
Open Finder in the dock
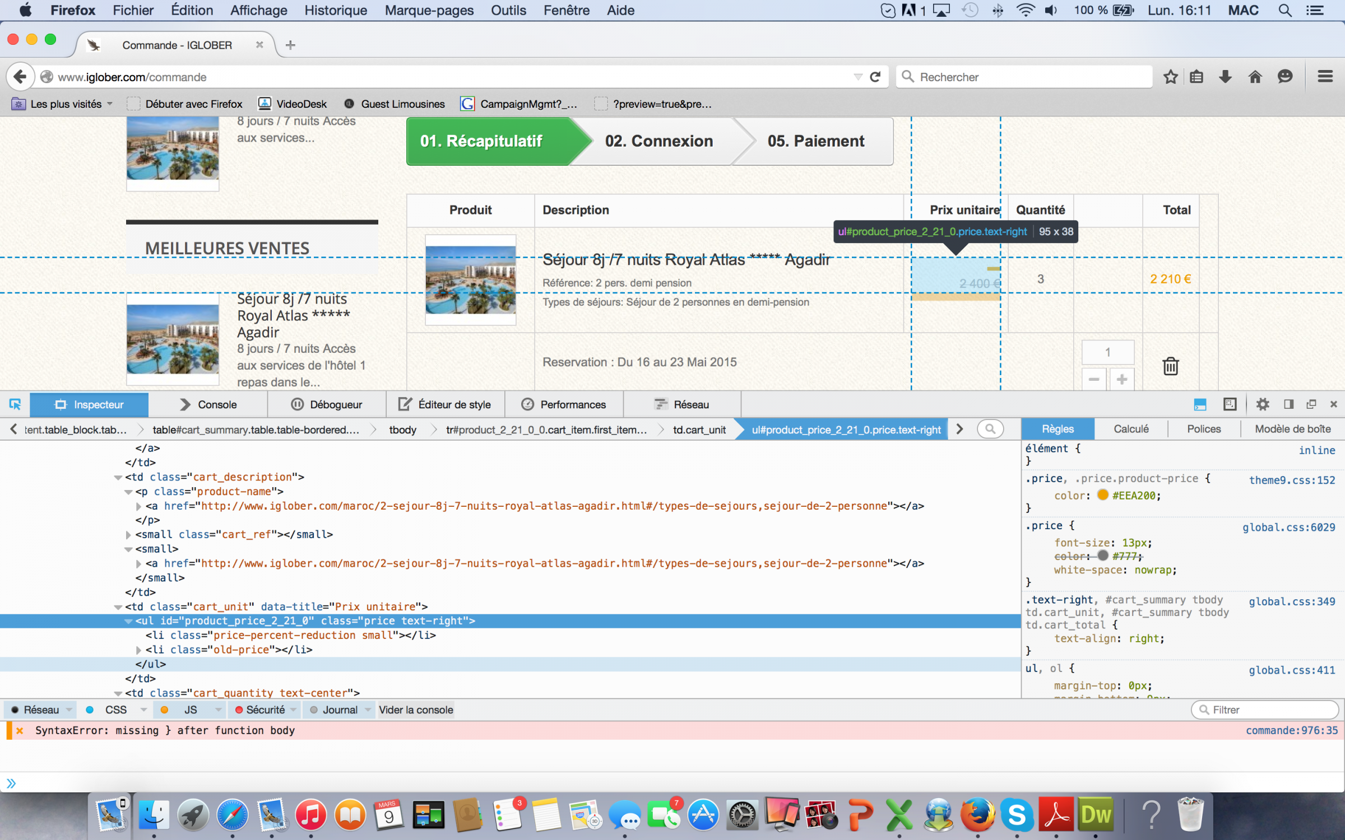click(x=154, y=815)
